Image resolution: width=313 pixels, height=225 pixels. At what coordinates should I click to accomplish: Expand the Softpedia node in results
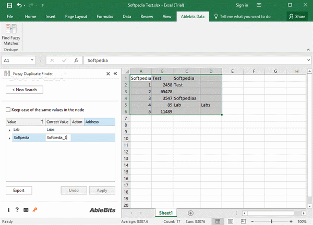click(x=9, y=138)
